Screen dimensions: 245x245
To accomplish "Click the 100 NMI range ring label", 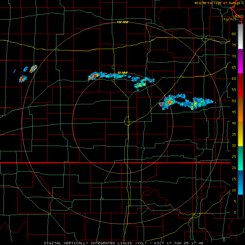I will click(122, 22).
